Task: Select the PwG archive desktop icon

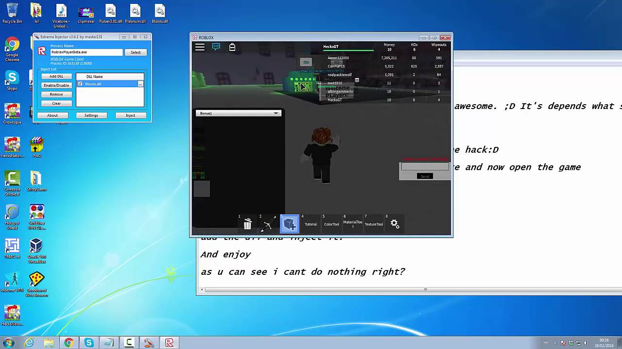Action: point(36,147)
